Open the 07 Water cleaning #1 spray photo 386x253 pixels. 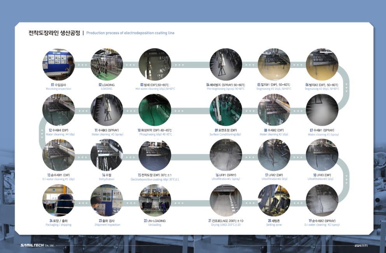322,110
